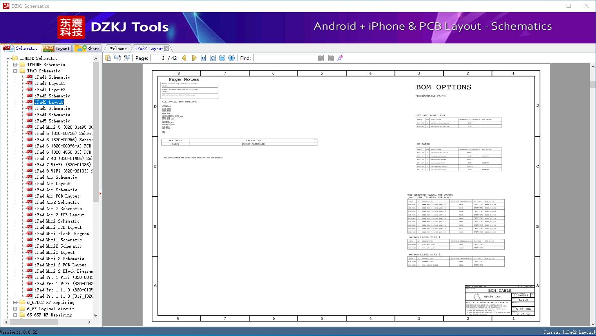
Task: Expand the 6S 6SP RF Repairing folder
Action: [15, 315]
